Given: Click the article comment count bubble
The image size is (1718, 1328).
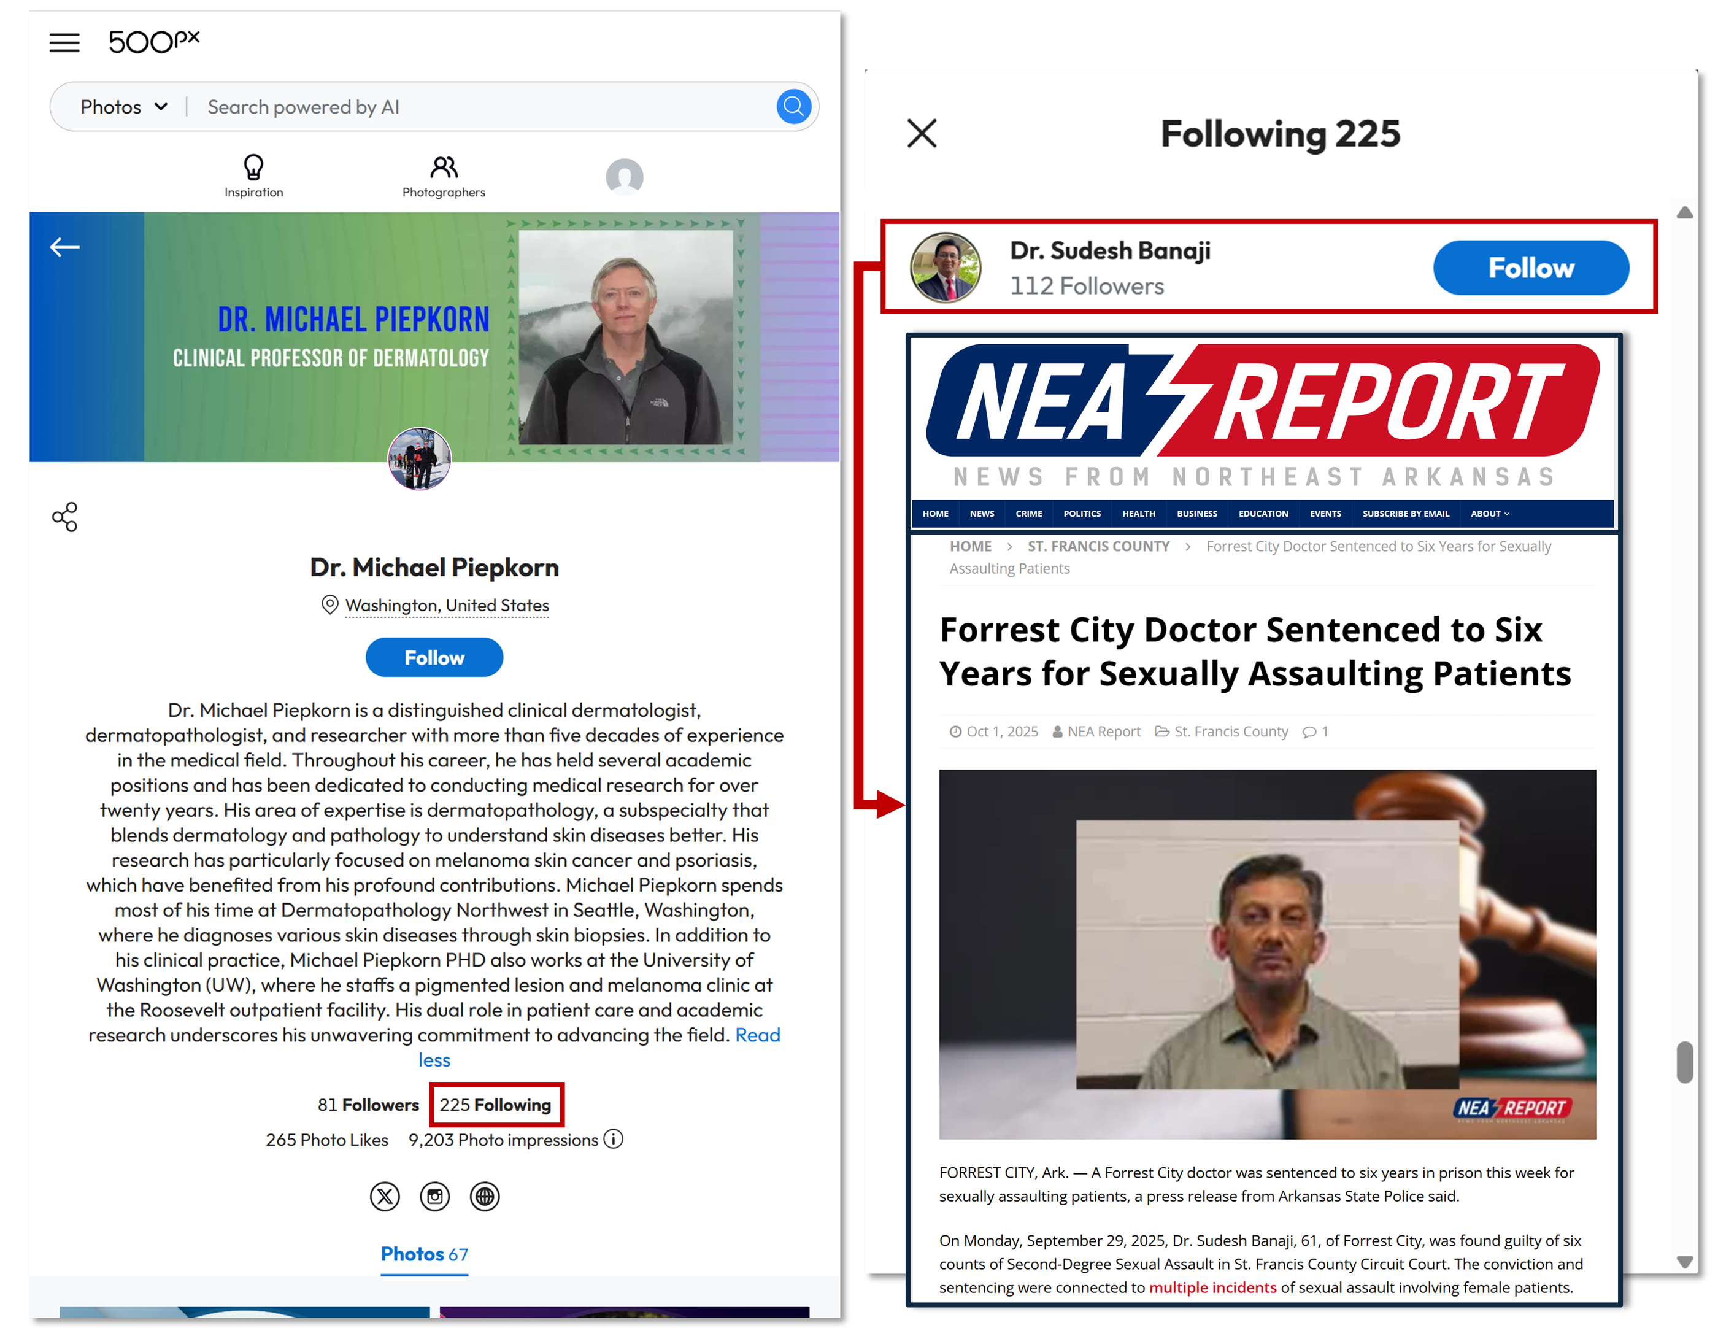Looking at the screenshot, I should click(1316, 732).
